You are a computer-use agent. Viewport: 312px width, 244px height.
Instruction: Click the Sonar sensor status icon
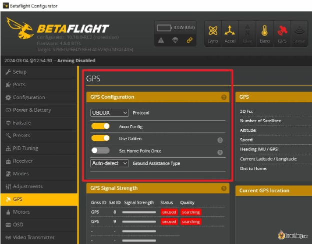(299, 30)
